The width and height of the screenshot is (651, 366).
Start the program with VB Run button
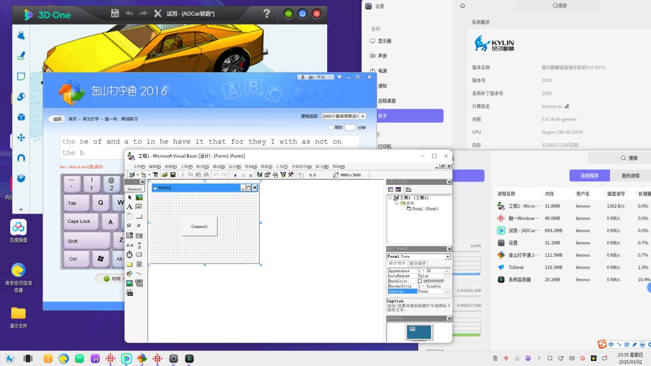coord(235,175)
